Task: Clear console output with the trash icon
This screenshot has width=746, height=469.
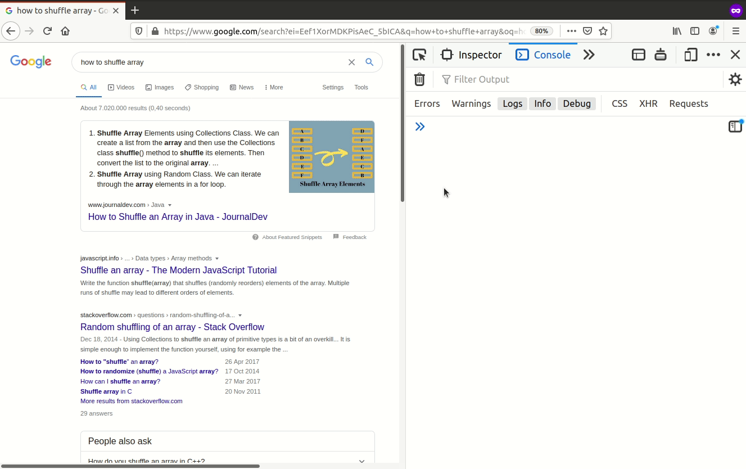Action: (x=419, y=79)
